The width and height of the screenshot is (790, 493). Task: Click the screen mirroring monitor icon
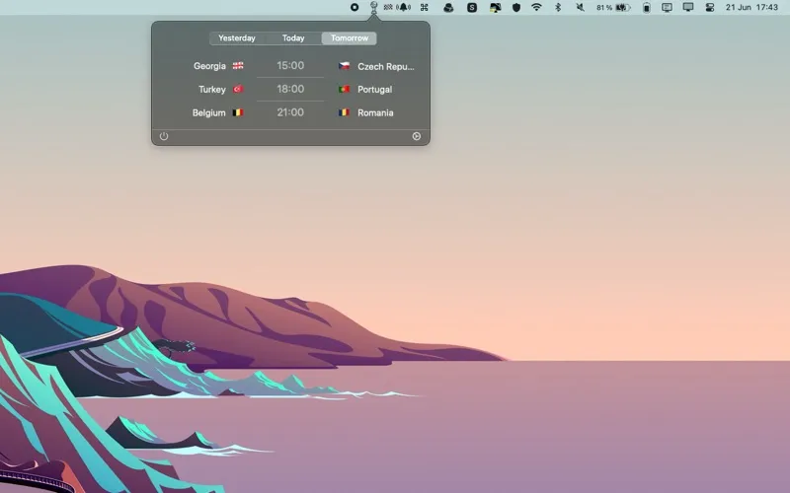(x=687, y=7)
